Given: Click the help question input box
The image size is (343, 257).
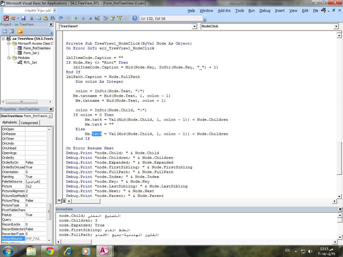Looking at the screenshot, I should [28, 10].
